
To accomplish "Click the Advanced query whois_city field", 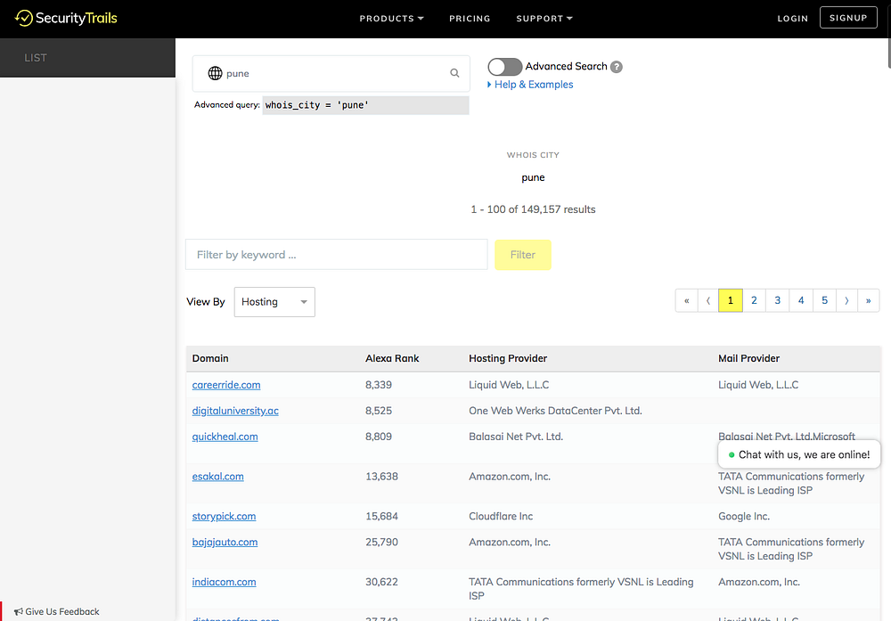I will (365, 105).
